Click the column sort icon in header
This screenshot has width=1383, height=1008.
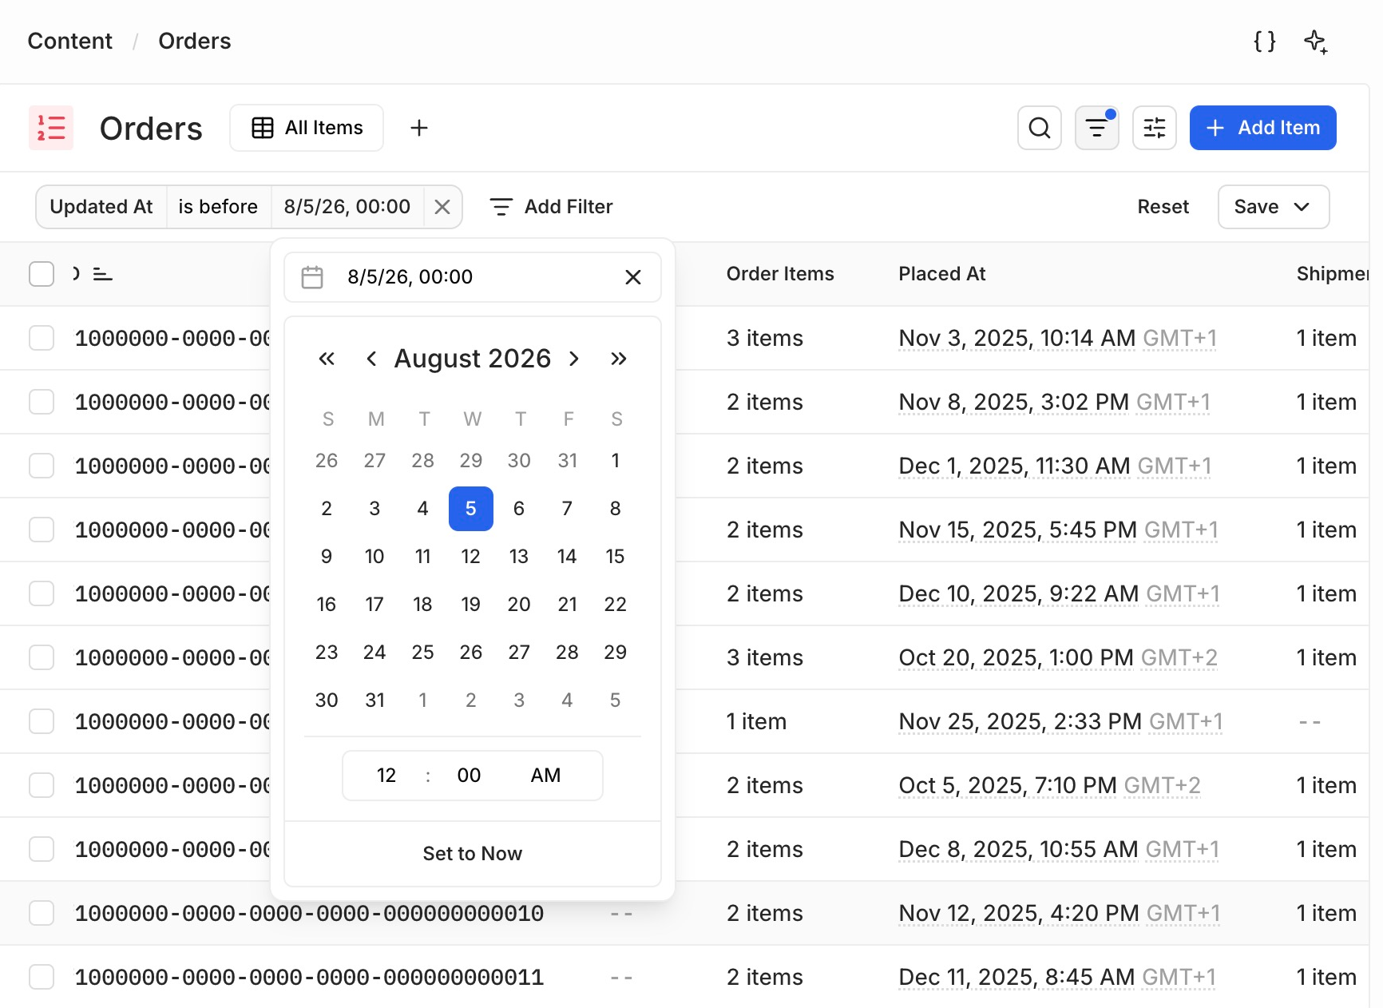[x=103, y=274]
